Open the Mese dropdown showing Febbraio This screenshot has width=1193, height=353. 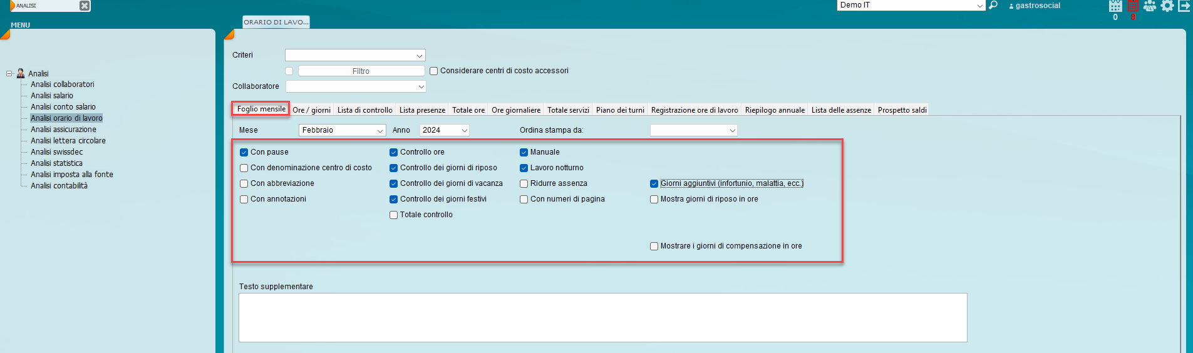(x=342, y=130)
